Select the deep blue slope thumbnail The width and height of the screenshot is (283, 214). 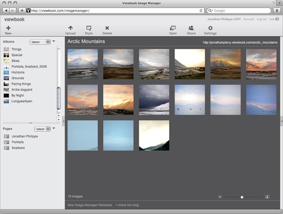point(261,100)
